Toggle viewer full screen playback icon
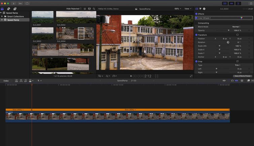Viewport: 254px width, 146px height. 191,76
